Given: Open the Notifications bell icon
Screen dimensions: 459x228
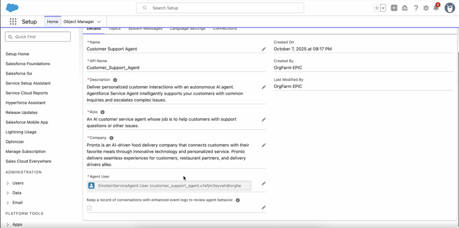Looking at the screenshot, I should [x=436, y=8].
